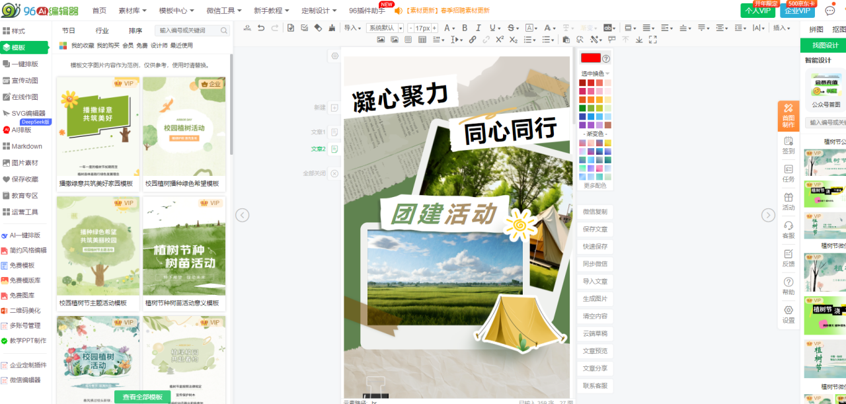Switch to the 节日 template tab
Viewport: 846px width, 404px height.
[x=69, y=30]
